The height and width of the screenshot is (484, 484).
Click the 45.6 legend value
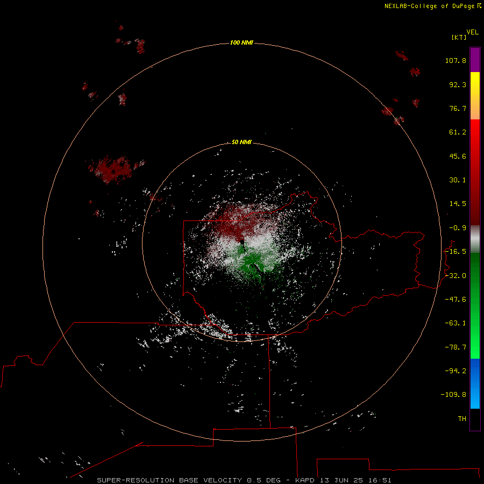(458, 156)
